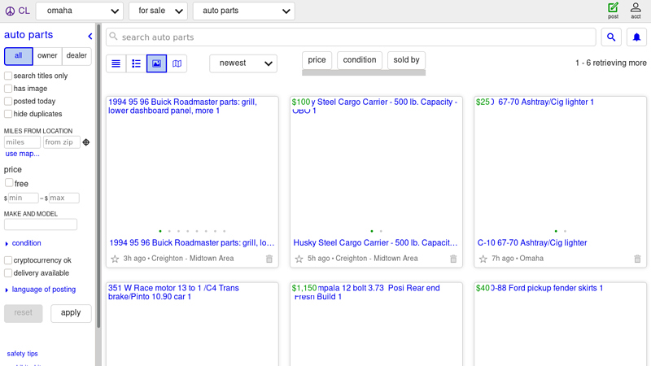Select the gallery view icon
Screen dimensions: 651x366
pos(156,63)
